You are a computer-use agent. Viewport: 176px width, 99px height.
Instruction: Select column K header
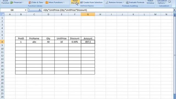(x=133, y=14)
